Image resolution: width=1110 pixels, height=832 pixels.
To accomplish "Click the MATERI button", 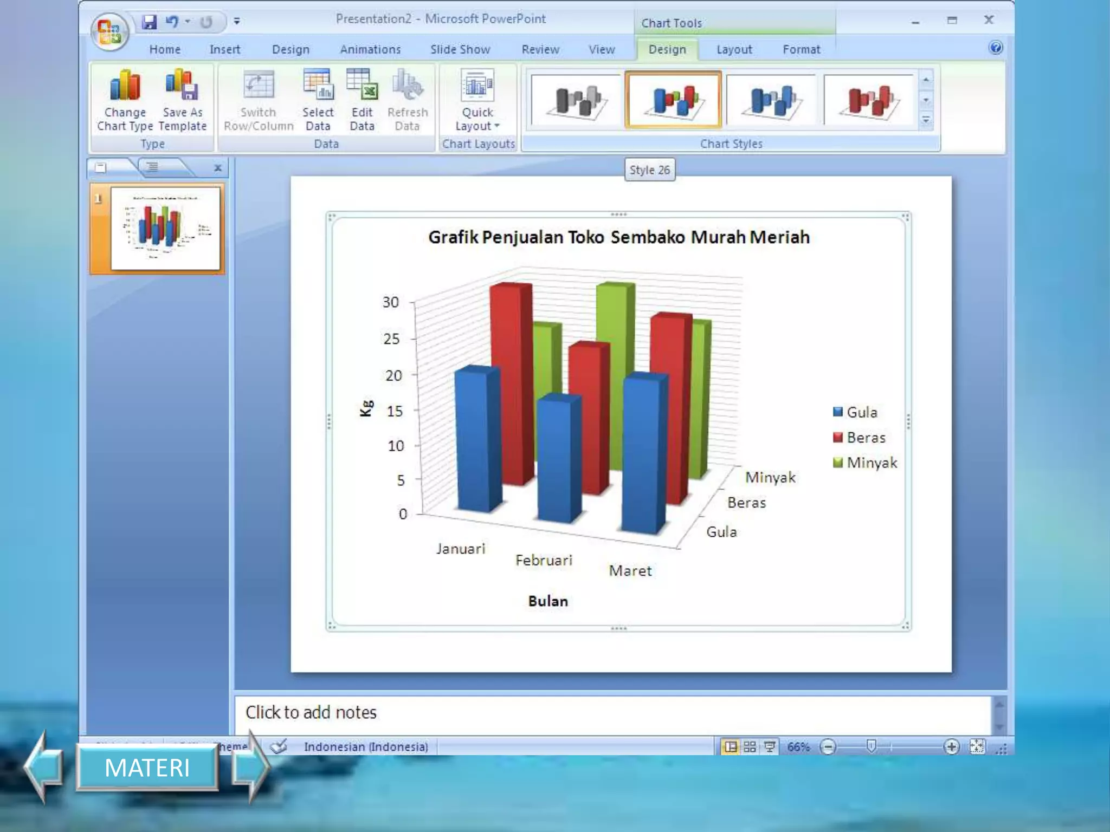I will (x=147, y=768).
